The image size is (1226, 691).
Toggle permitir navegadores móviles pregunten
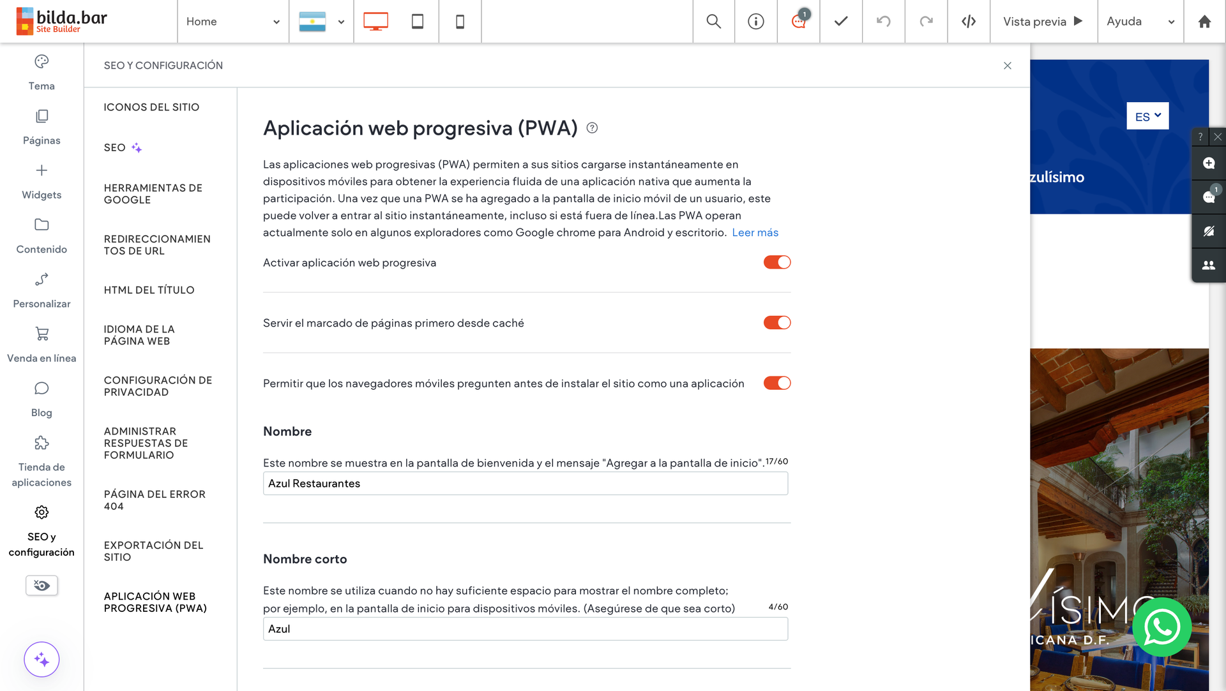pos(777,383)
